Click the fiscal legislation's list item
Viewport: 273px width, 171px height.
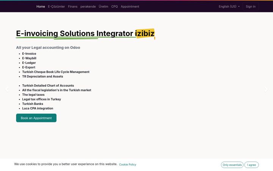[x=56, y=90]
